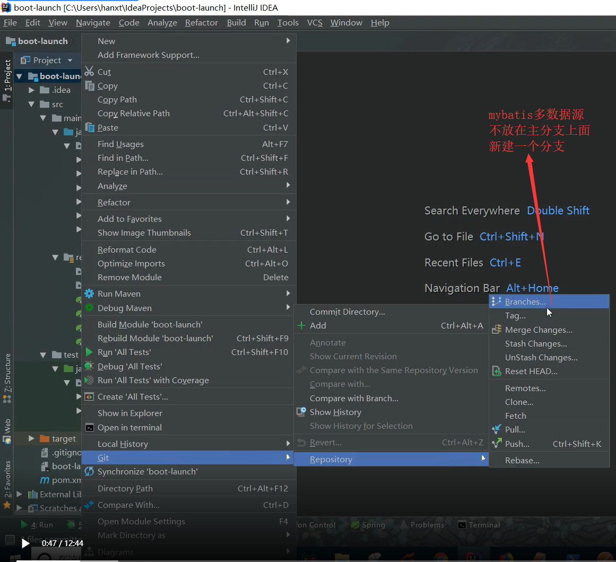Click the Create 'All Tests' icon
Screen dimensions: 616x562
[x=89, y=396]
